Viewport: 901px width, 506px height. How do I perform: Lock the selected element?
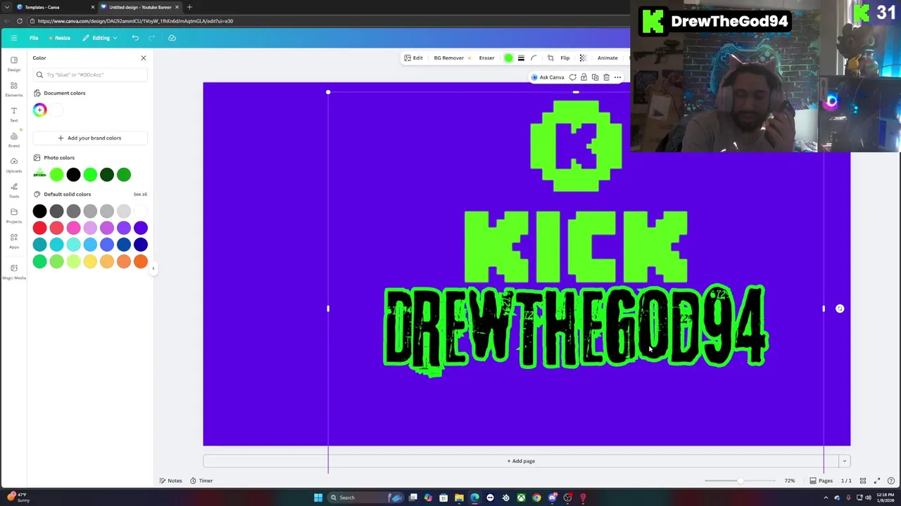584,77
